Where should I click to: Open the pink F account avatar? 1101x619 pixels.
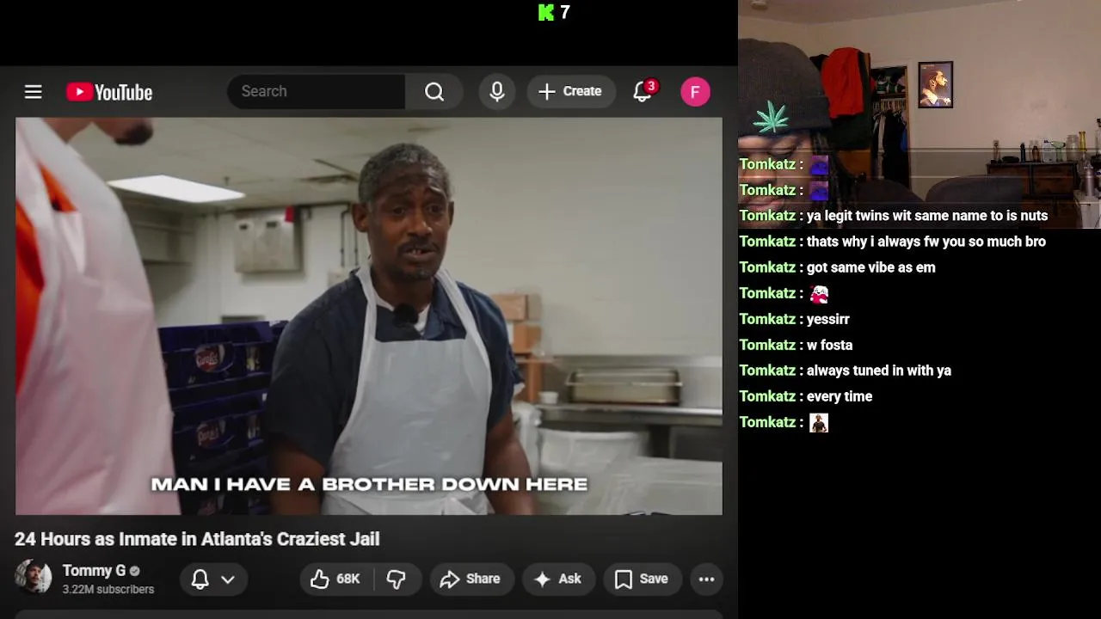[x=695, y=92]
